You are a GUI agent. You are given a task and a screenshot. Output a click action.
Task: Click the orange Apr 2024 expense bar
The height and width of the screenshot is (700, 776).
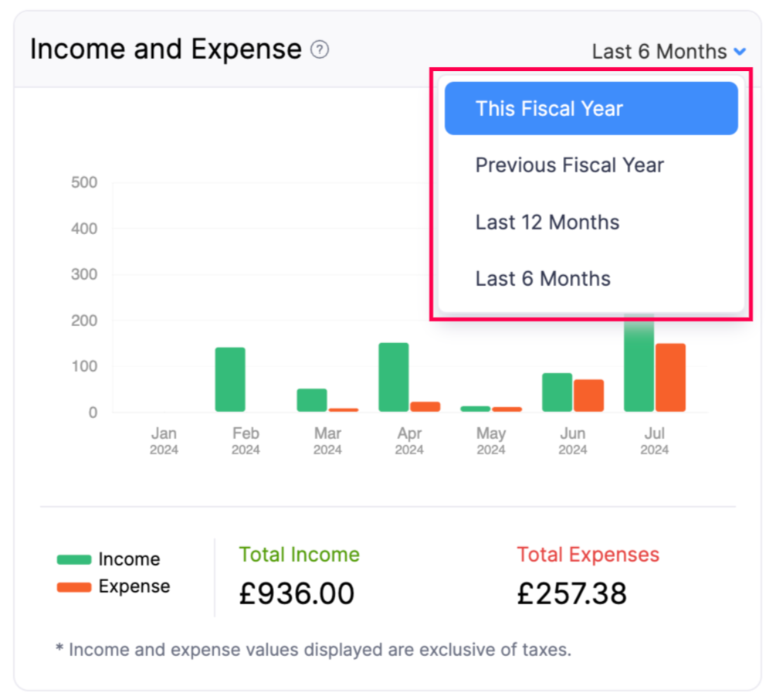(422, 404)
